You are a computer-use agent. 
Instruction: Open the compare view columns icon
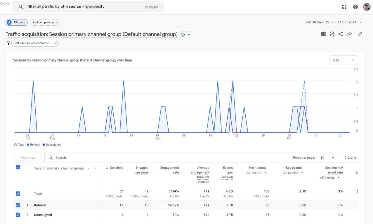[x=323, y=34]
